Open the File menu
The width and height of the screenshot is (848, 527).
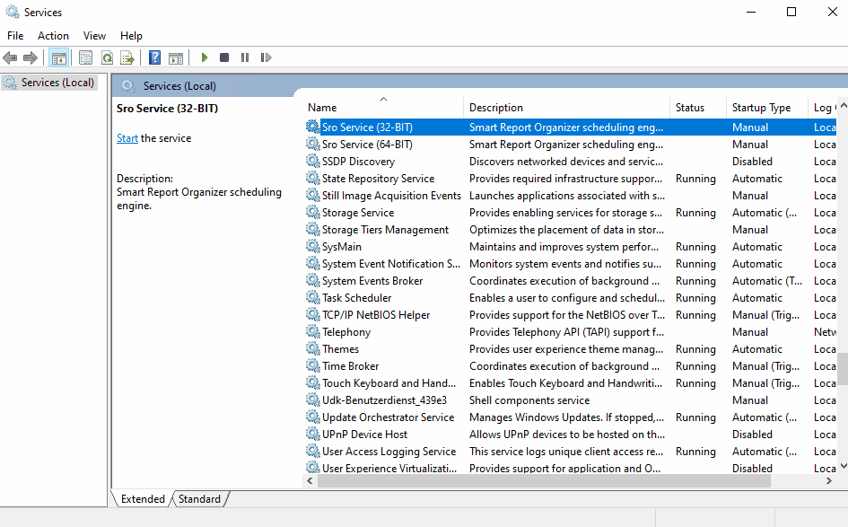(x=15, y=36)
